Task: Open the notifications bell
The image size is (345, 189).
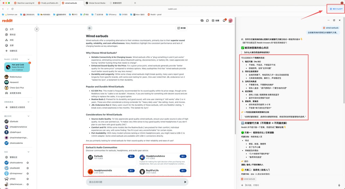Action: coord(224,20)
